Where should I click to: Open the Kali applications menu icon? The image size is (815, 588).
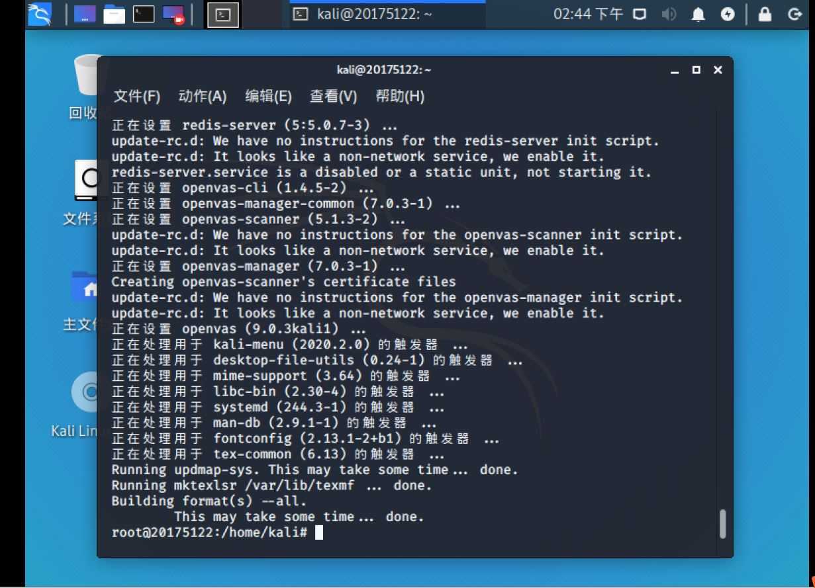click(x=40, y=14)
